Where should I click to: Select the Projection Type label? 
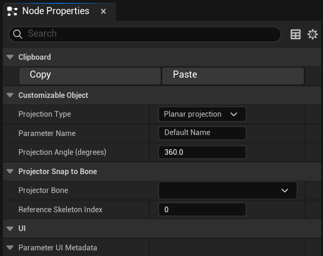(x=45, y=114)
